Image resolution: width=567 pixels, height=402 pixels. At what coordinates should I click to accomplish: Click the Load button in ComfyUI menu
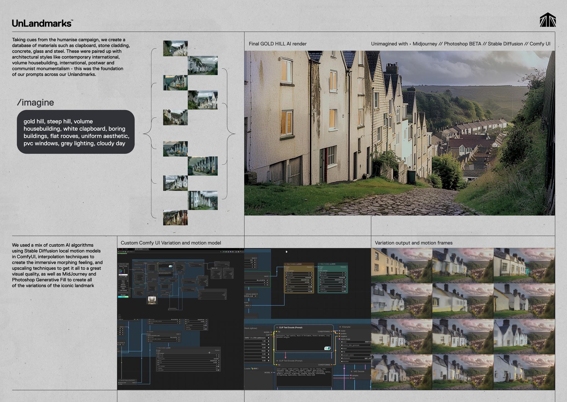(x=123, y=283)
